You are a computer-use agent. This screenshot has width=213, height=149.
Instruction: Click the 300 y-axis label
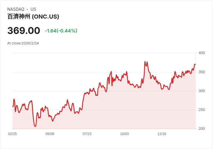click(x=202, y=91)
